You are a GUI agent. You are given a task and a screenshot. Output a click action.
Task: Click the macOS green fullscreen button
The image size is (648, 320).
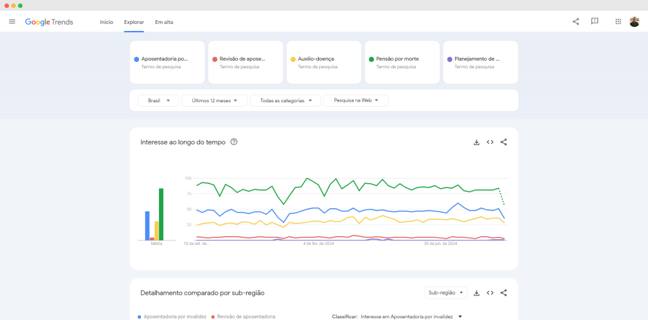tap(20, 6)
